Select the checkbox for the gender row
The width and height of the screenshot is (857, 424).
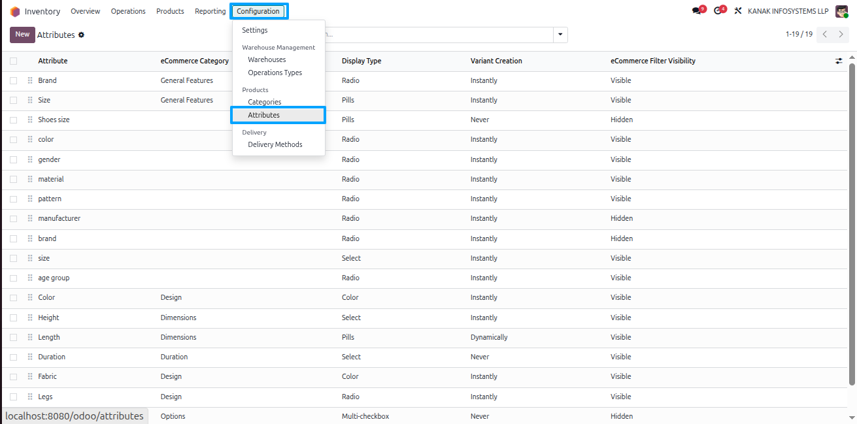point(13,159)
